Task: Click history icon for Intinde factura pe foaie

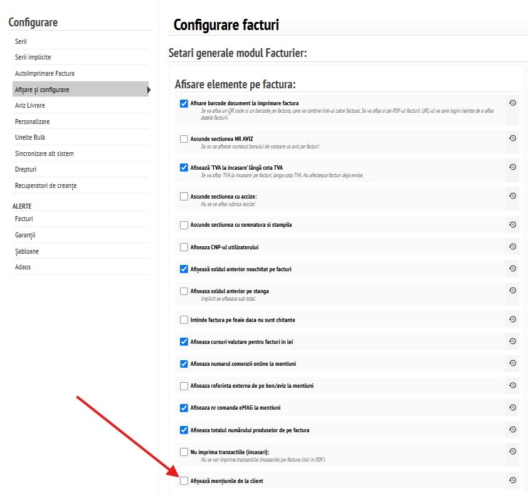Action: click(x=512, y=319)
